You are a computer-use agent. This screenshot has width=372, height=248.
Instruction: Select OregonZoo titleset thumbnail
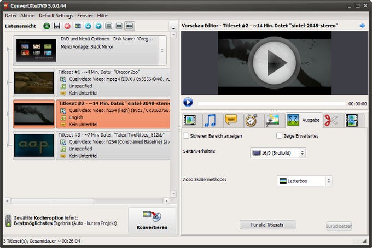click(34, 82)
